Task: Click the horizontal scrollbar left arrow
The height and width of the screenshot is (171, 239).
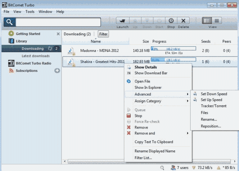Action: tap(65, 161)
